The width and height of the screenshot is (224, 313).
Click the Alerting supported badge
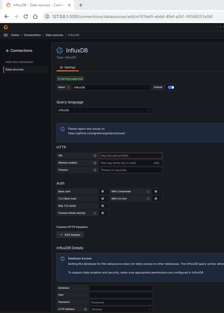[70, 79]
